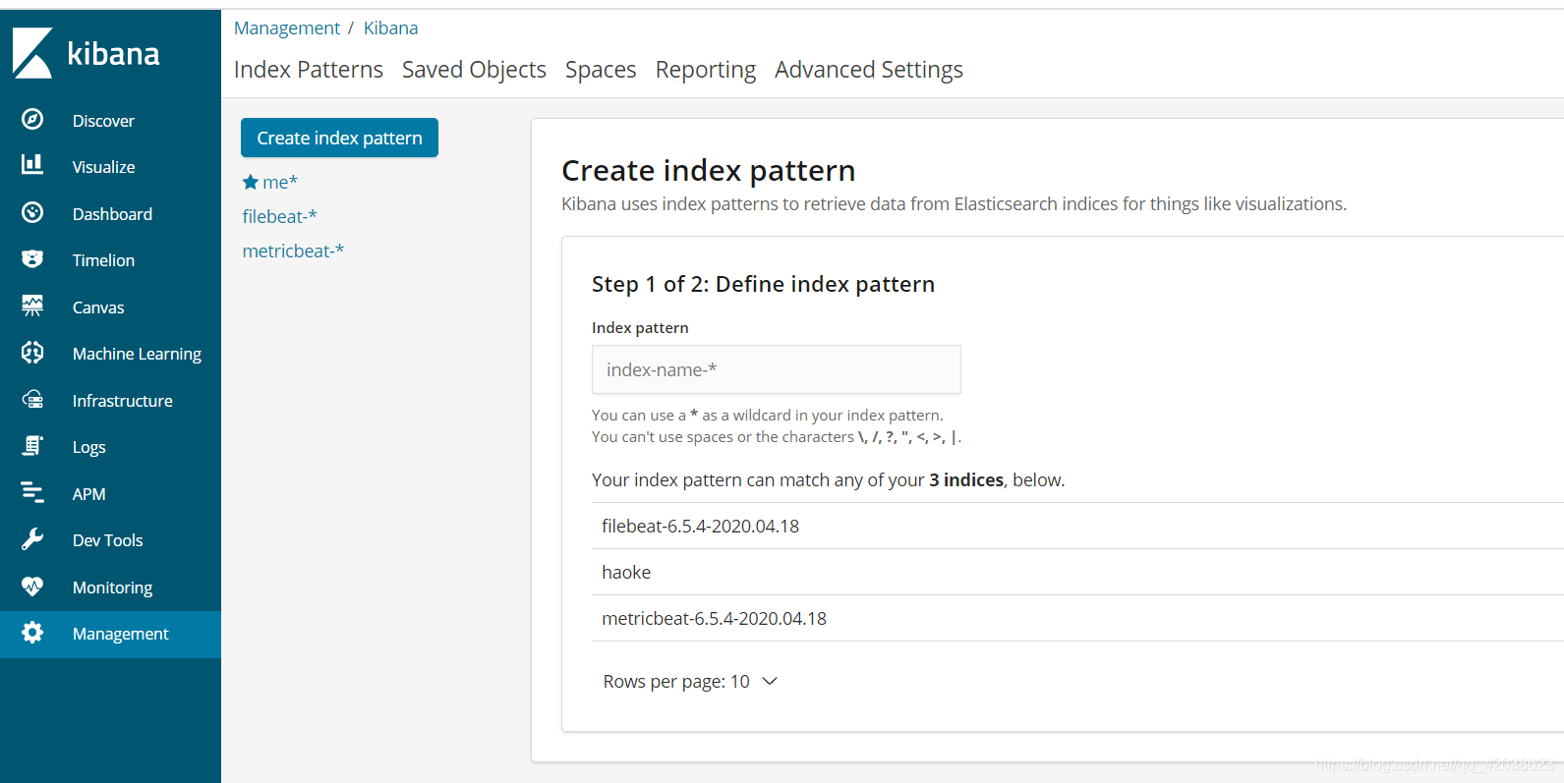Image resolution: width=1564 pixels, height=783 pixels.
Task: Click the Monitoring heartbeat icon
Action: click(32, 586)
